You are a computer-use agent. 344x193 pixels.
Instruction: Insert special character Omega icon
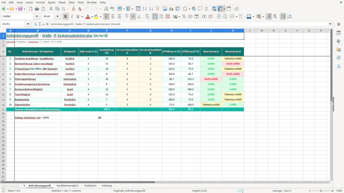[x=185, y=9]
